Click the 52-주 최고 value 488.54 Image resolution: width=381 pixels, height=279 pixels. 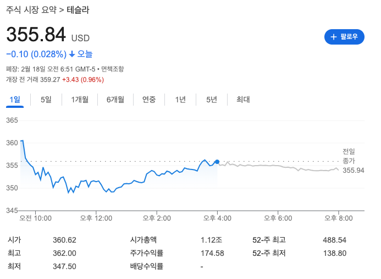(x=334, y=240)
